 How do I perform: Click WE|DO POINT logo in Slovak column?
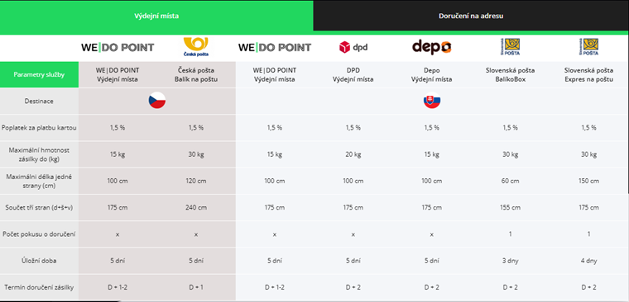point(275,48)
